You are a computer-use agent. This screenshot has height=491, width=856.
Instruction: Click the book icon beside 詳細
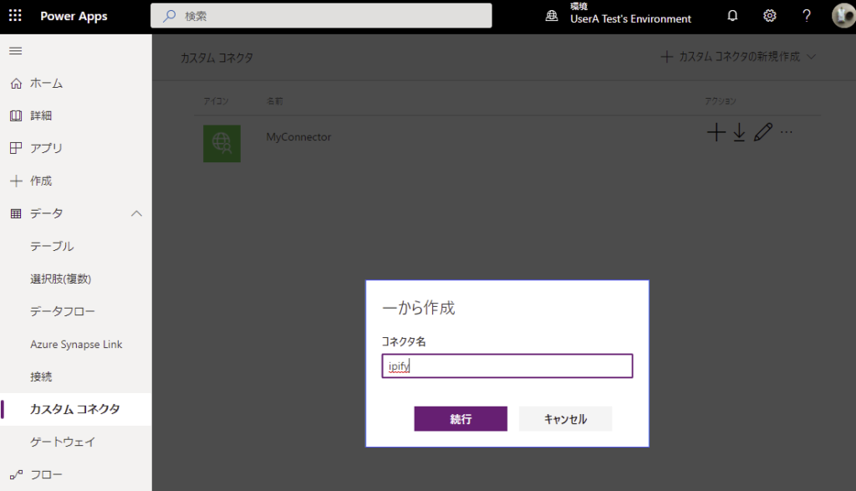coord(17,115)
